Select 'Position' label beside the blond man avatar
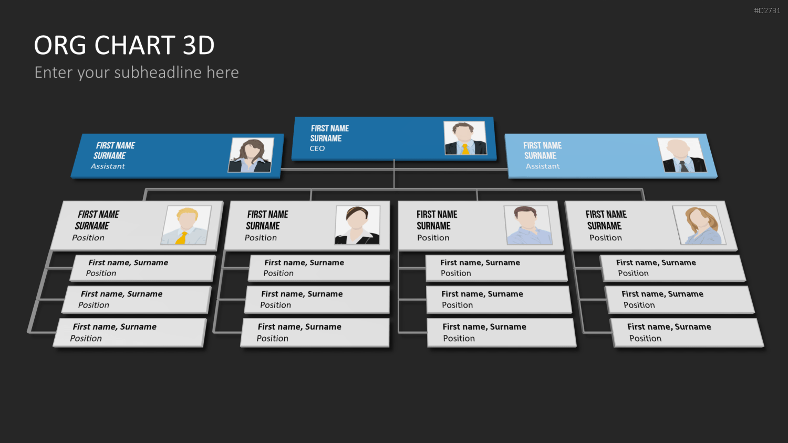This screenshot has width=788, height=443. pos(88,238)
